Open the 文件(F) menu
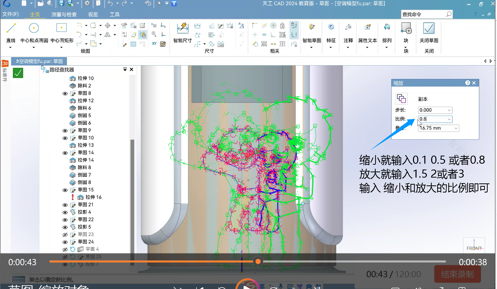The image size is (497, 289). pyautogui.click(x=11, y=14)
